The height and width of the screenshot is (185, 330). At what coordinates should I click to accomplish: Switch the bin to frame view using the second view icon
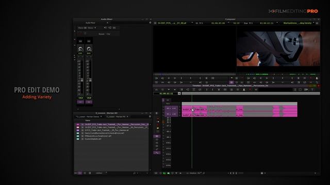coord(85,173)
